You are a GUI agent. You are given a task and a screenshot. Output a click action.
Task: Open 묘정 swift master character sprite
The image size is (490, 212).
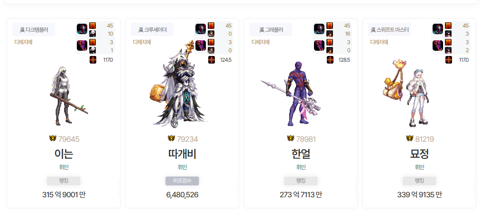pyautogui.click(x=406, y=93)
